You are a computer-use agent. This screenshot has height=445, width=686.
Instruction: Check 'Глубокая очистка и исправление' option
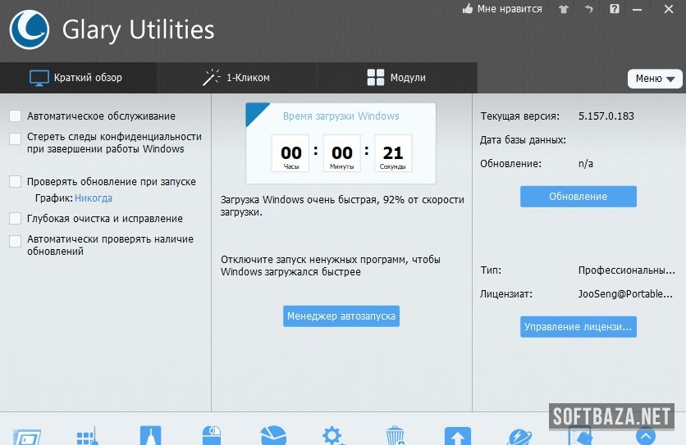[x=16, y=219]
